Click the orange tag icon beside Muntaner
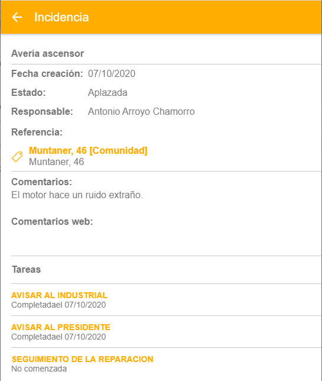Screen dimensions: 322x381 coord(17,157)
